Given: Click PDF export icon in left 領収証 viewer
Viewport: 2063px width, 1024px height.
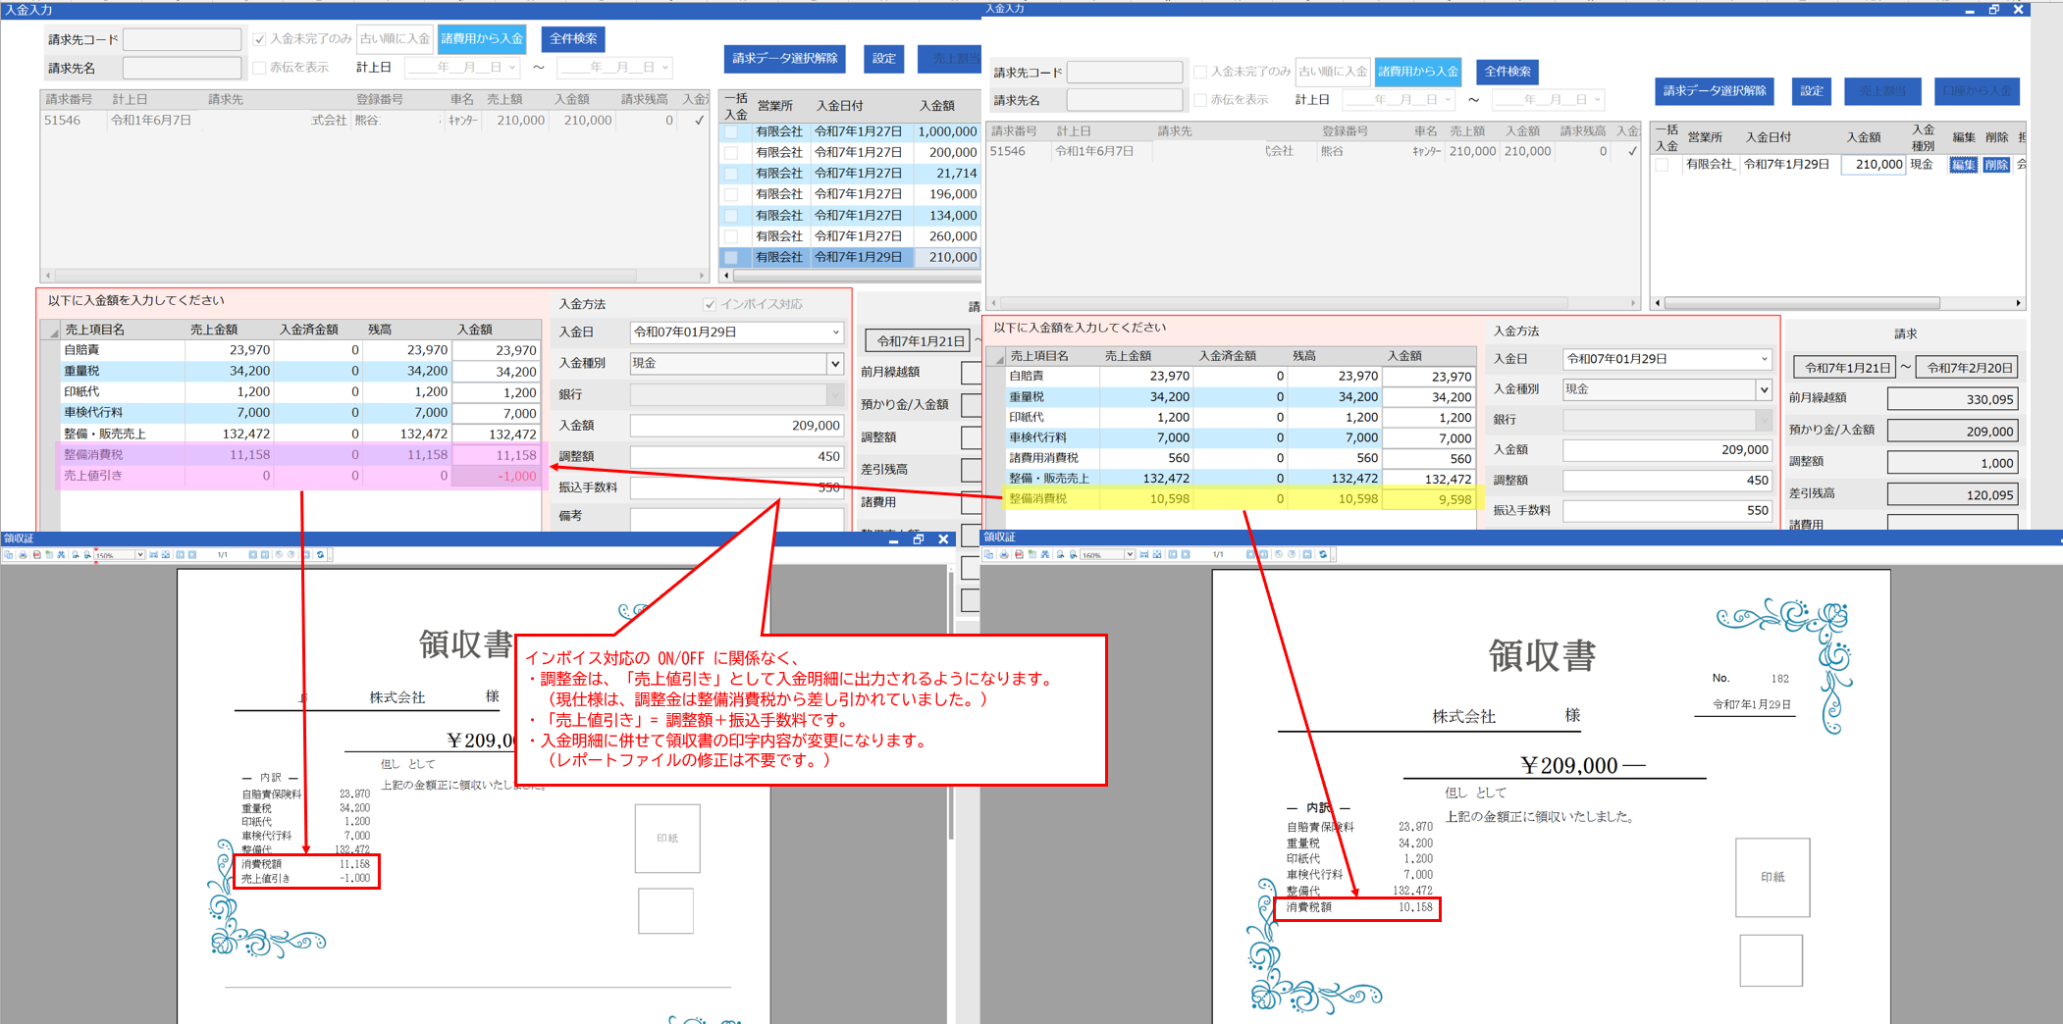Looking at the screenshot, I should [36, 555].
